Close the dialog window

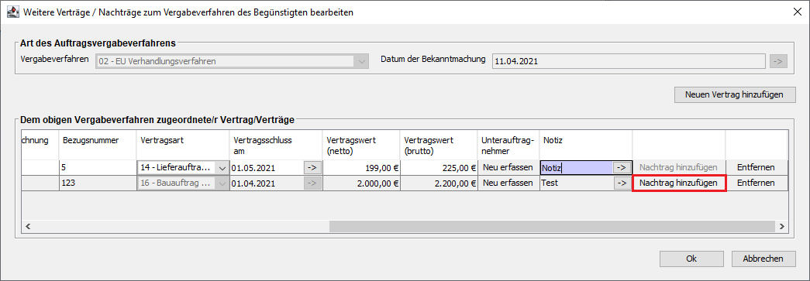[x=797, y=12]
